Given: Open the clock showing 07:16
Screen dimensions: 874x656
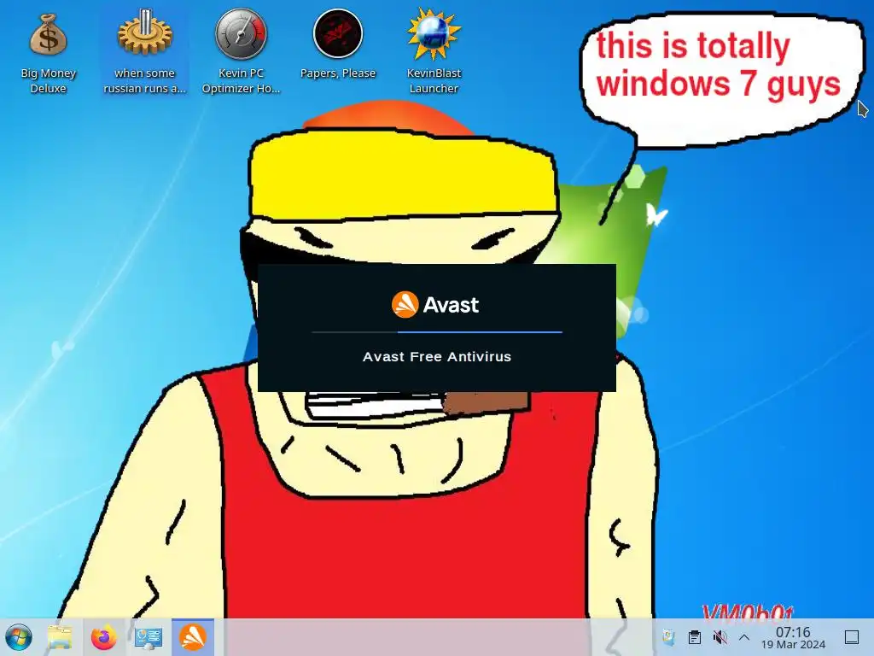Looking at the screenshot, I should [x=793, y=632].
